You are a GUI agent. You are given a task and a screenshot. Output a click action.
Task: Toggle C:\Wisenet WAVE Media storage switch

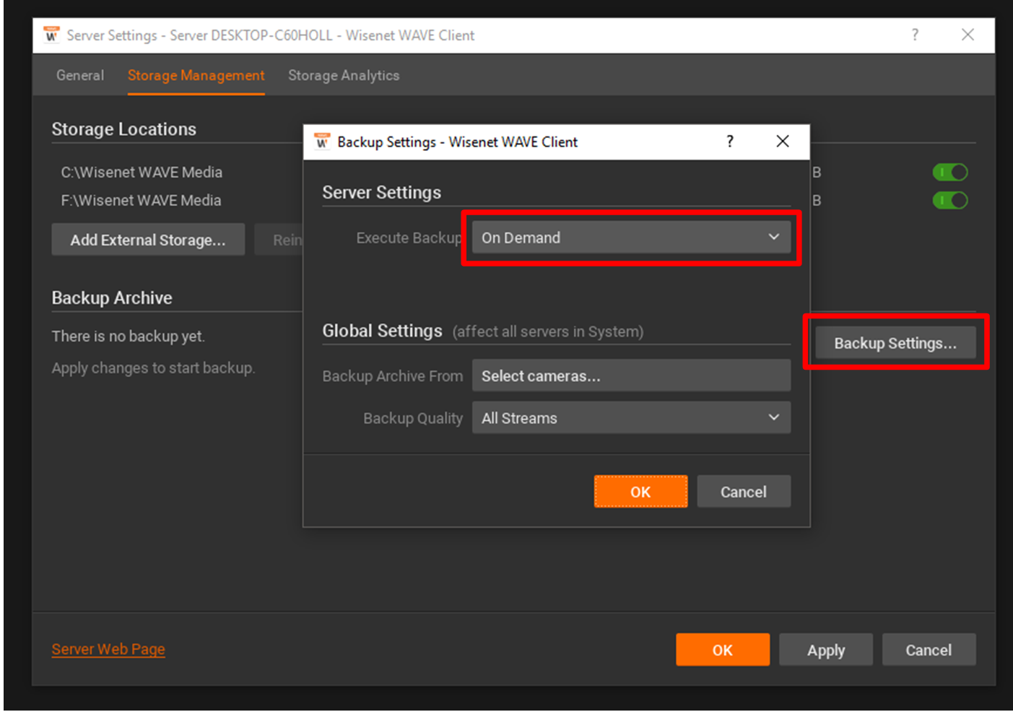click(950, 172)
